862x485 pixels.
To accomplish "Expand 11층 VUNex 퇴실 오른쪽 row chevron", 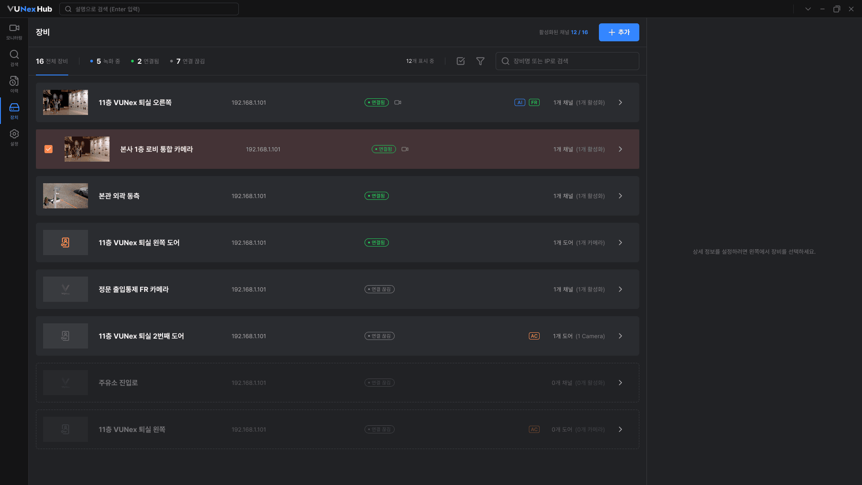I will (620, 102).
